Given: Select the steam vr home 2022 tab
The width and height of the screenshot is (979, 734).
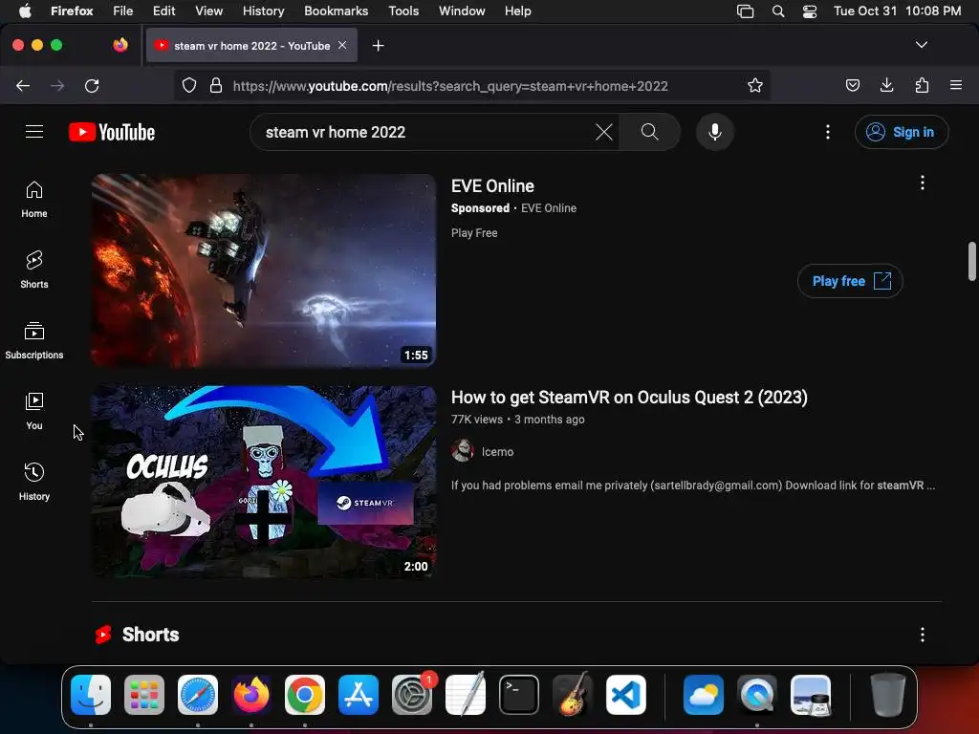Looking at the screenshot, I should click(x=251, y=45).
